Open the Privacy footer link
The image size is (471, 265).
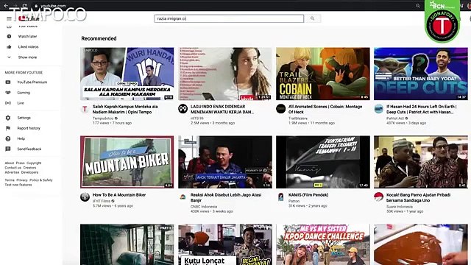click(22, 180)
